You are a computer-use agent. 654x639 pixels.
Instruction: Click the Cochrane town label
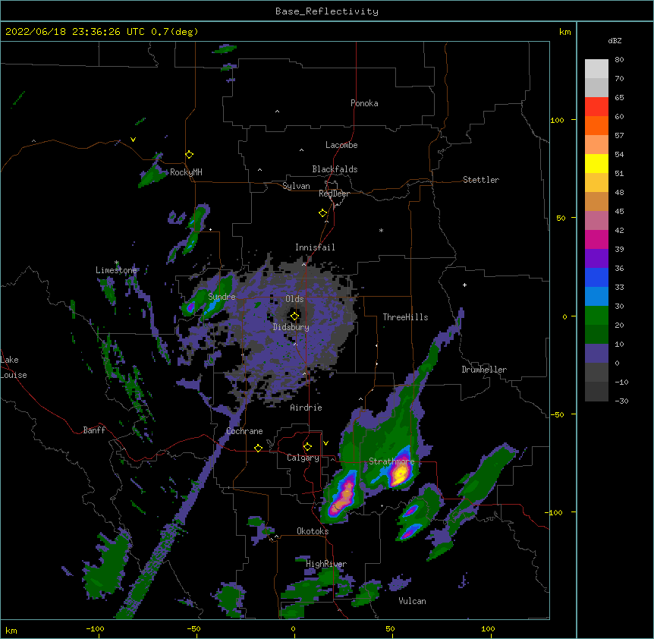pos(244,431)
